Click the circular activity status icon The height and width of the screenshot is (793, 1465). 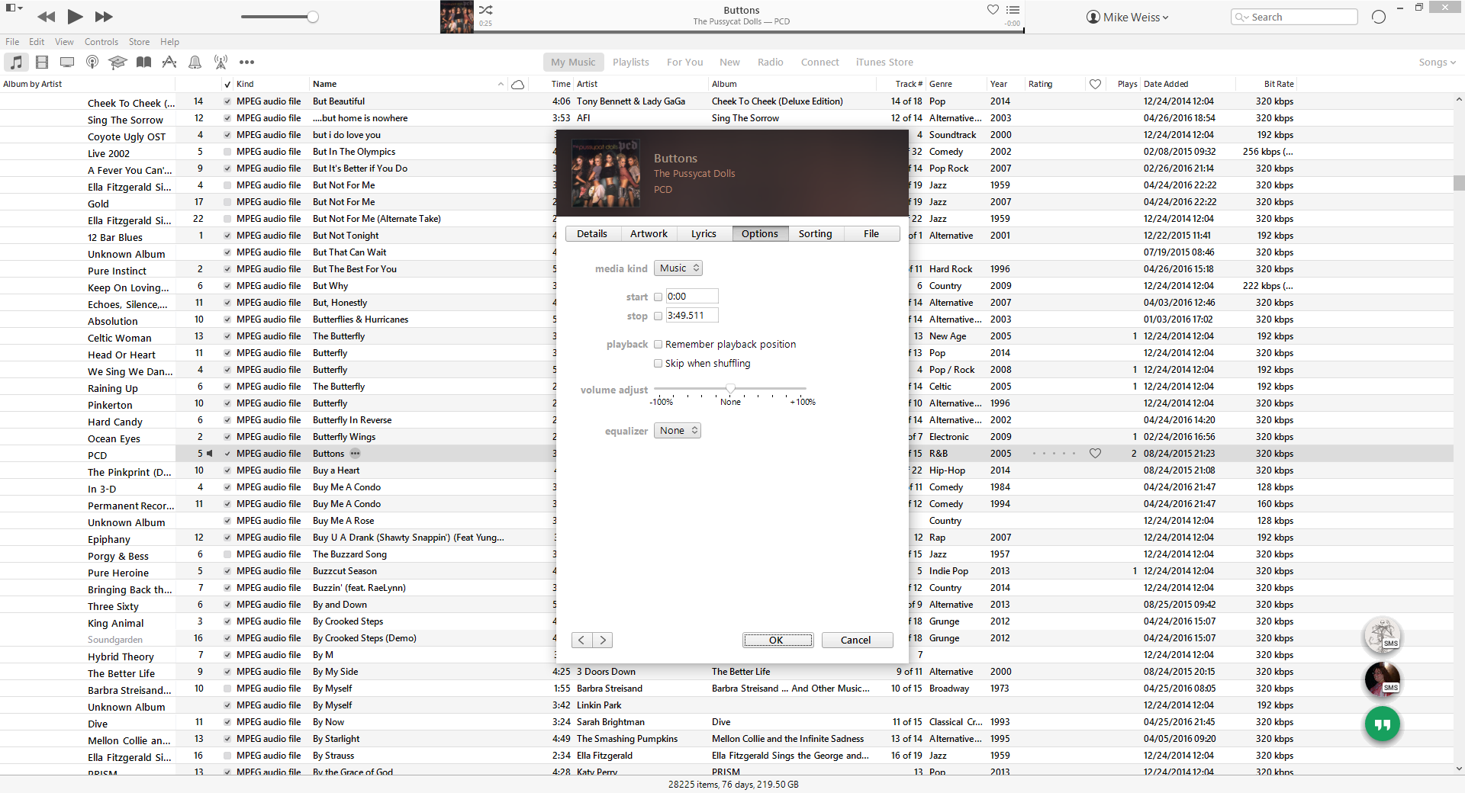[x=1378, y=17]
